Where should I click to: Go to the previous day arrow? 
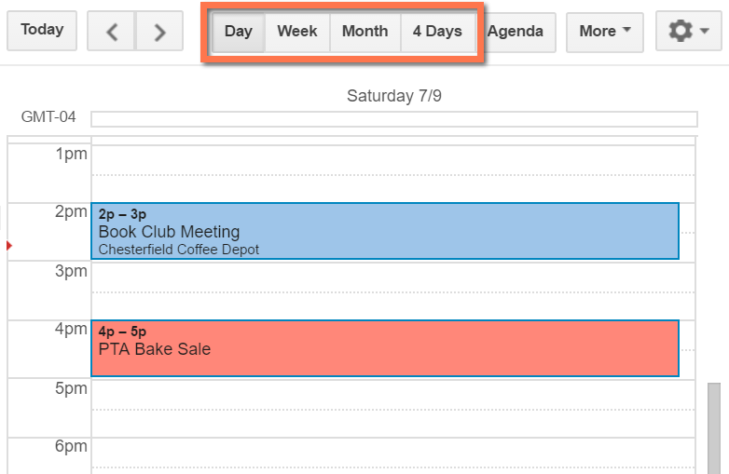tap(112, 32)
